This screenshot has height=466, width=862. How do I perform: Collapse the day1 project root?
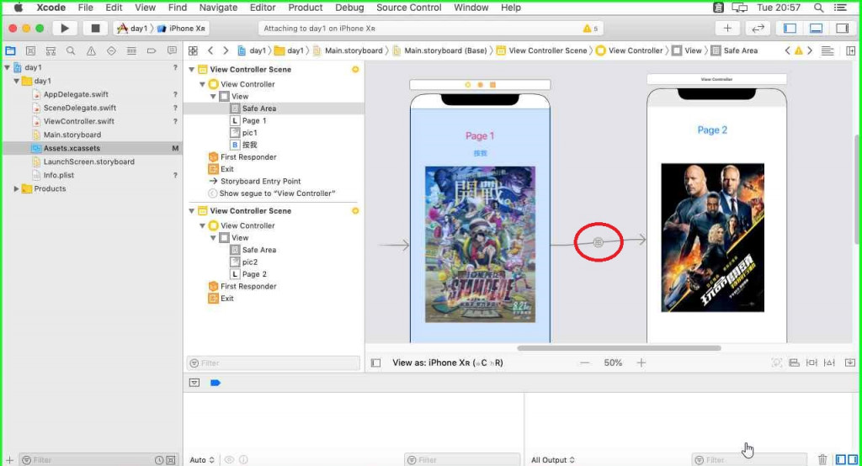click(x=7, y=67)
